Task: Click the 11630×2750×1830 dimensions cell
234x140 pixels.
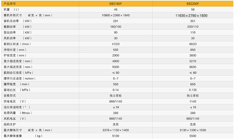Action: click(x=192, y=16)
